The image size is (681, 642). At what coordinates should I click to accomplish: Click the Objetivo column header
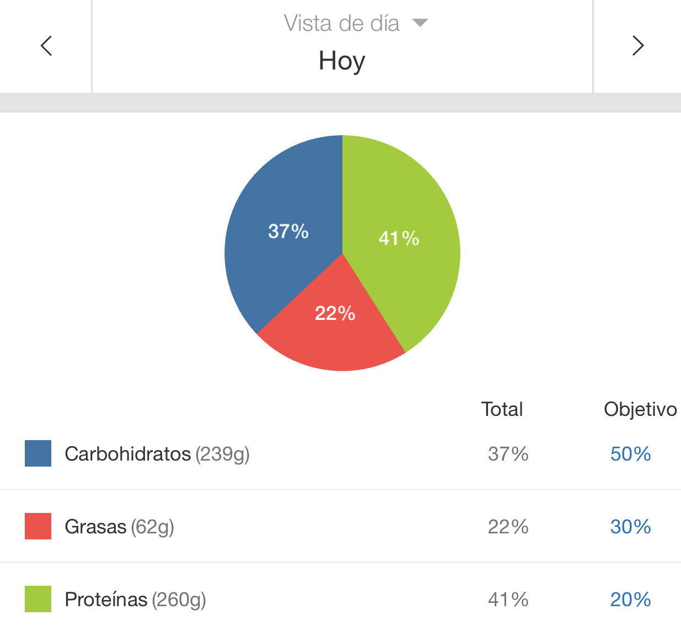[640, 409]
